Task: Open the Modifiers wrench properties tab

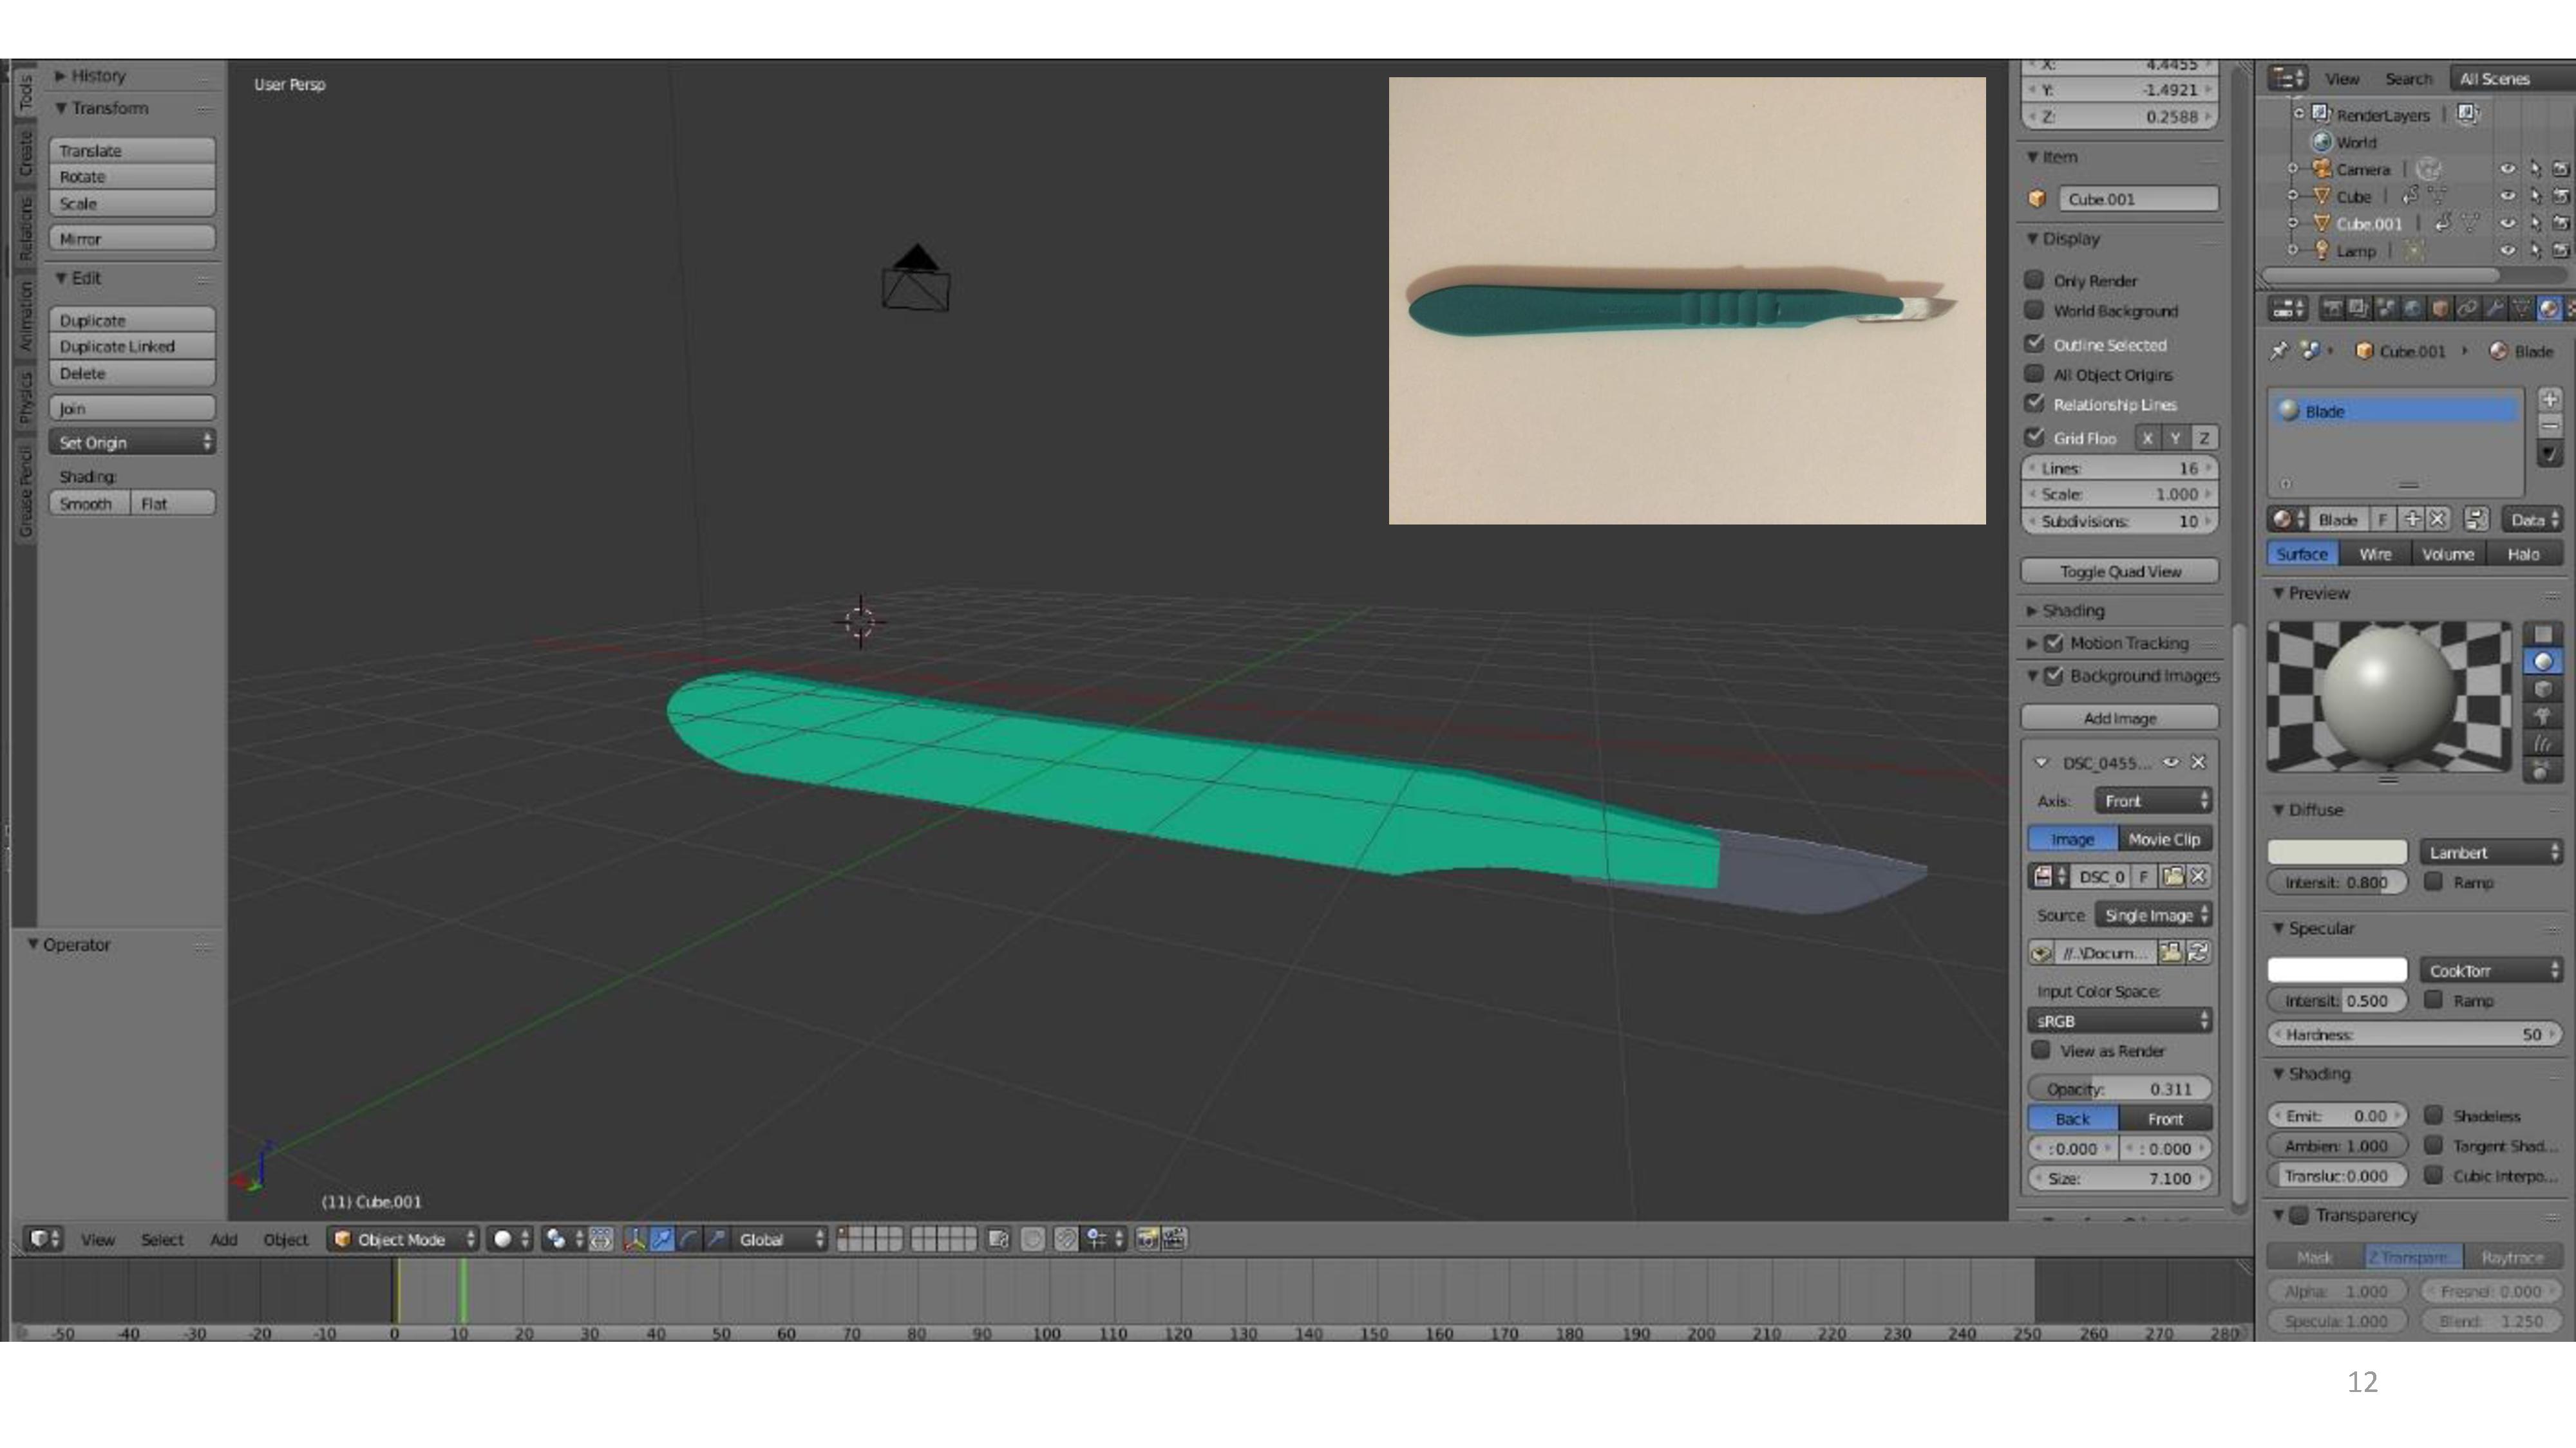Action: [x=2495, y=309]
